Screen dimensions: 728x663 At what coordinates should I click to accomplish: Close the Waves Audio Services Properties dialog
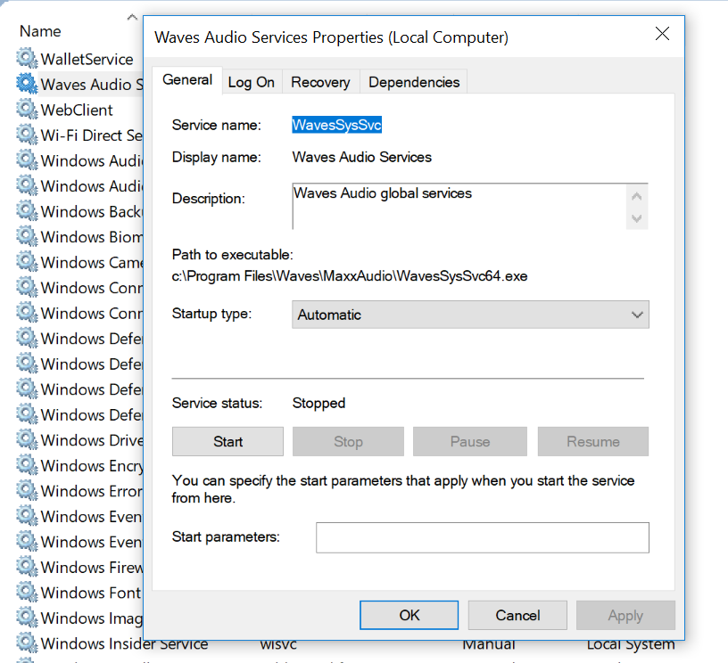[x=662, y=33]
